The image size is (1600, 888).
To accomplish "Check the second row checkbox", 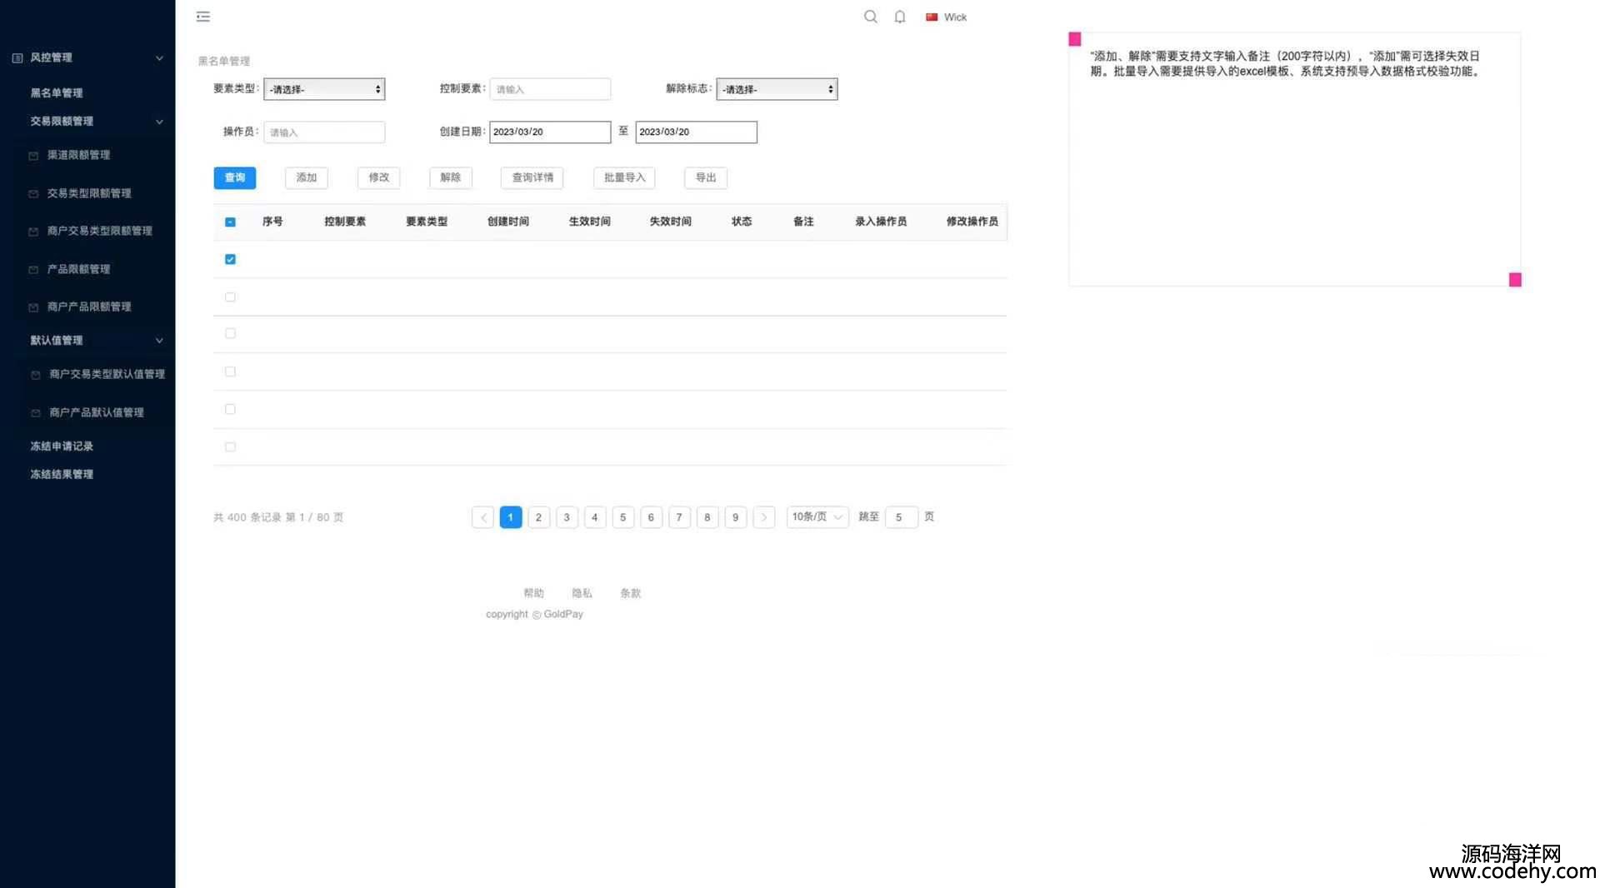I will pyautogui.click(x=230, y=297).
